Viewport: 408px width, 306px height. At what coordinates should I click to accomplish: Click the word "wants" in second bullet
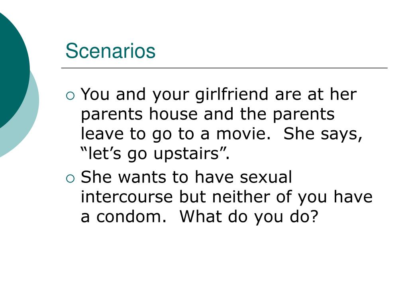142,177
